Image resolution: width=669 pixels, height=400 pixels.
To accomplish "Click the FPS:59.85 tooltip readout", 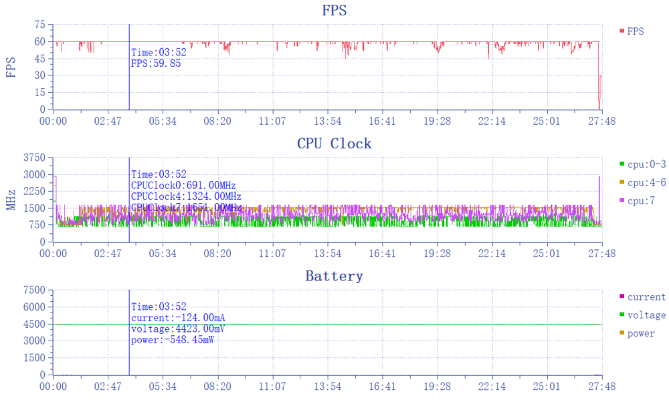I will tap(156, 63).
